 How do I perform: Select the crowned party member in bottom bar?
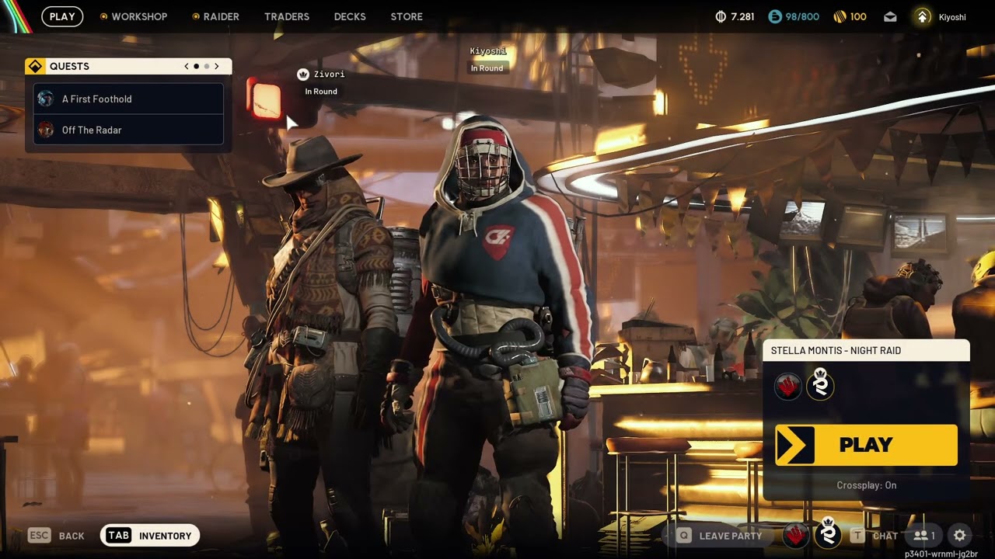827,534
